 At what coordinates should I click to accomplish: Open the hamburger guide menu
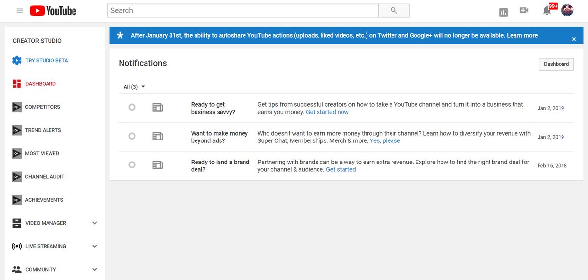[20, 11]
